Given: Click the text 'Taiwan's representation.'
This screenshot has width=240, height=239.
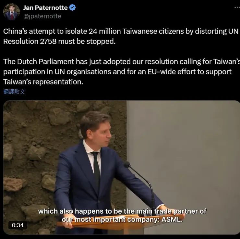Looking at the screenshot, I should [43, 82].
